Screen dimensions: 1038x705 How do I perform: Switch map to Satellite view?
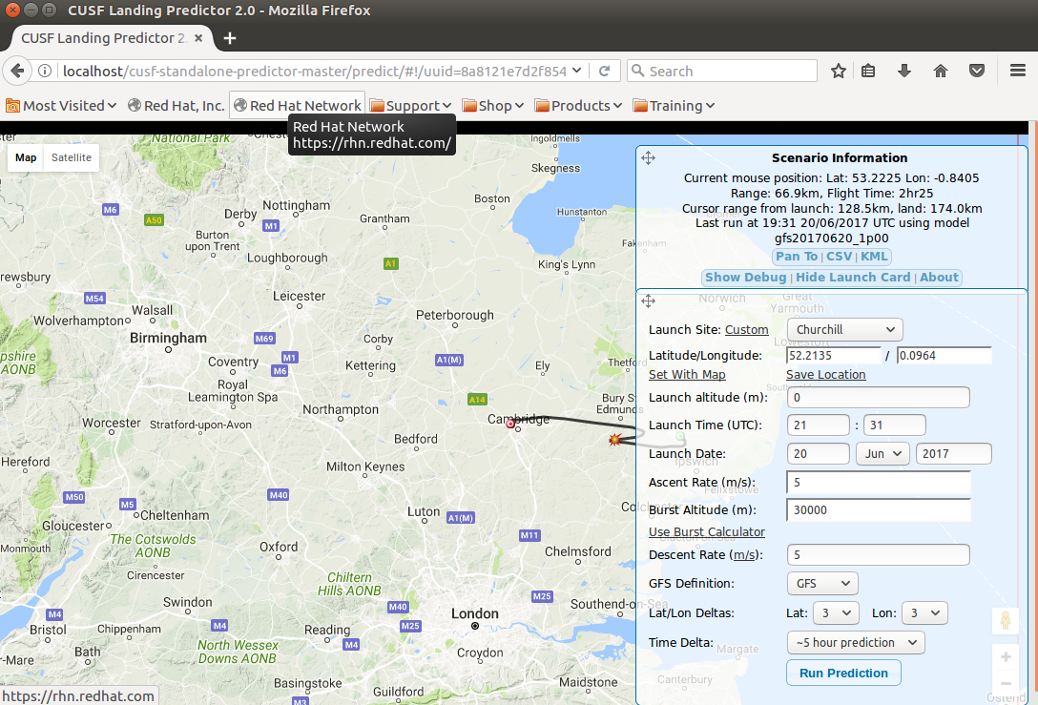coord(72,158)
